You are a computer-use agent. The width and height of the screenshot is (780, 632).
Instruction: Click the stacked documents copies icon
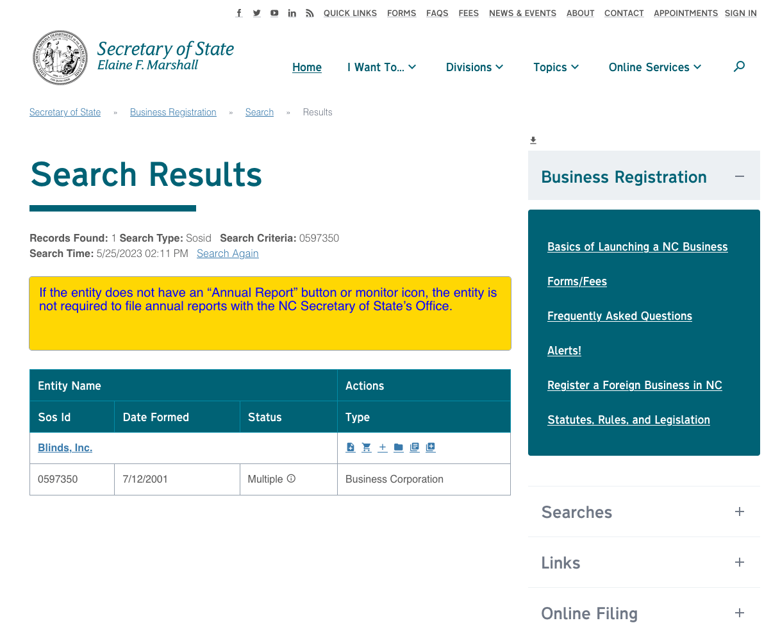coord(414,447)
